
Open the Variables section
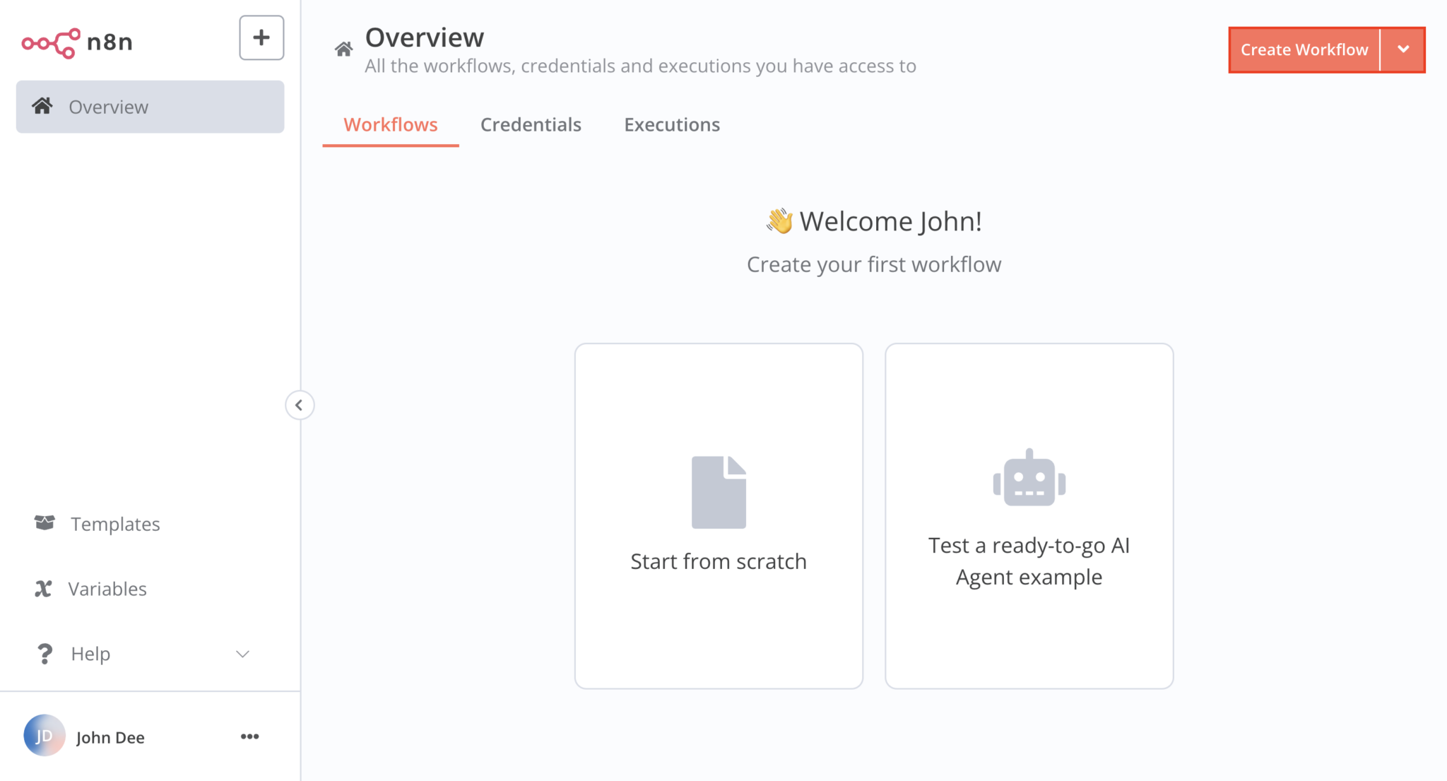107,588
